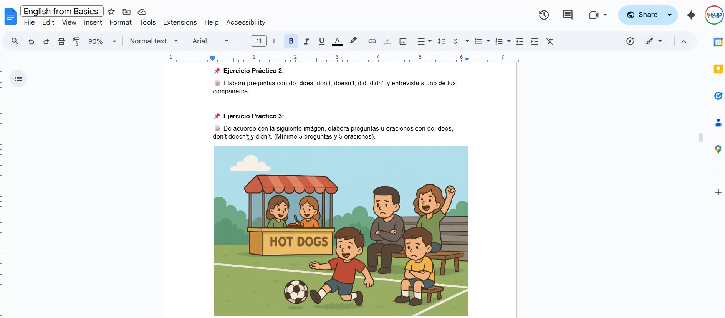
Task: Expand the Normal text style dropdown
Action: tap(154, 41)
